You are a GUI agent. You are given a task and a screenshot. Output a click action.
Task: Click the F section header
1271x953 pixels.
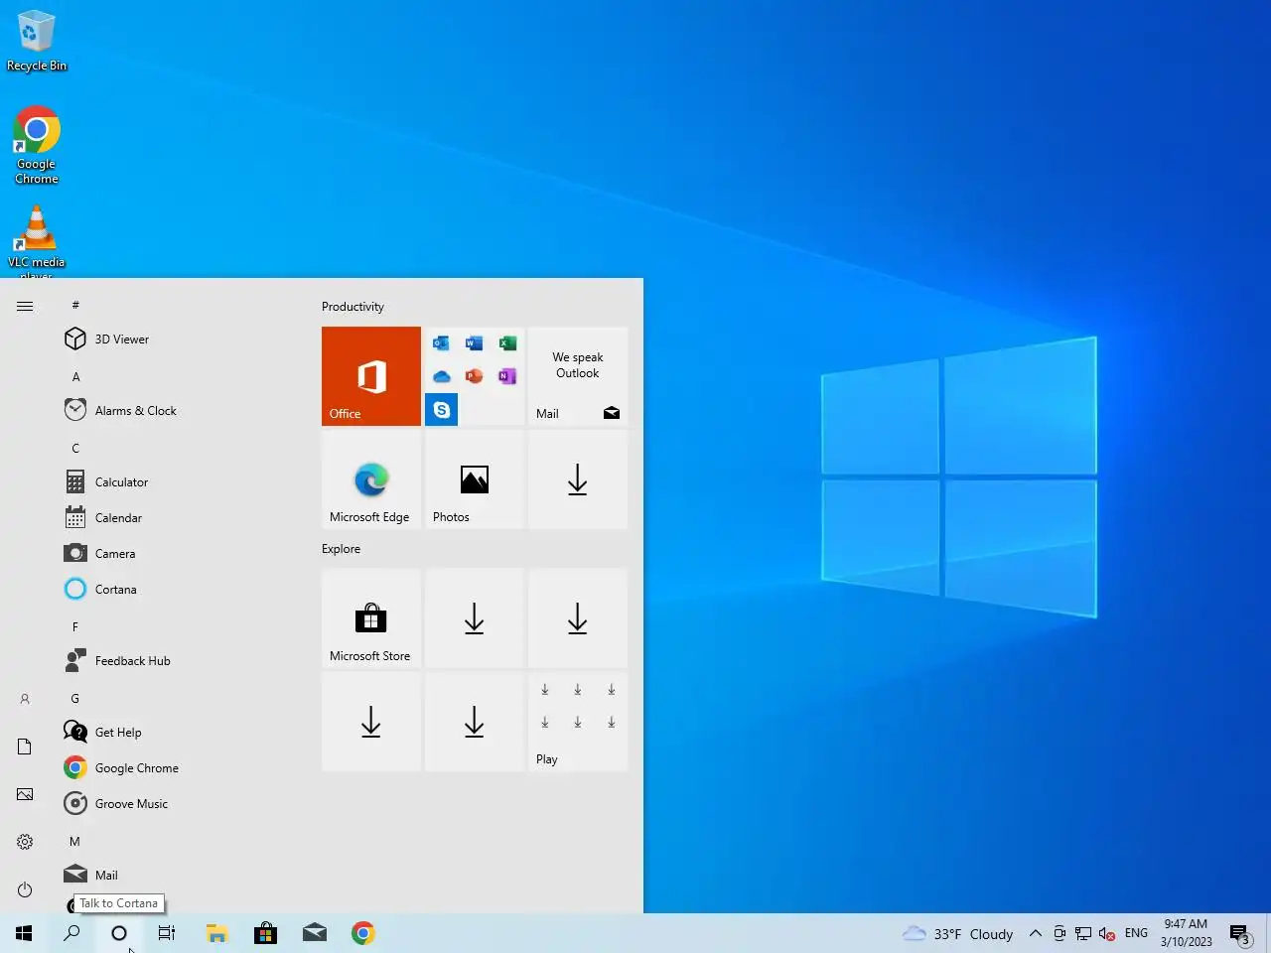75,627
